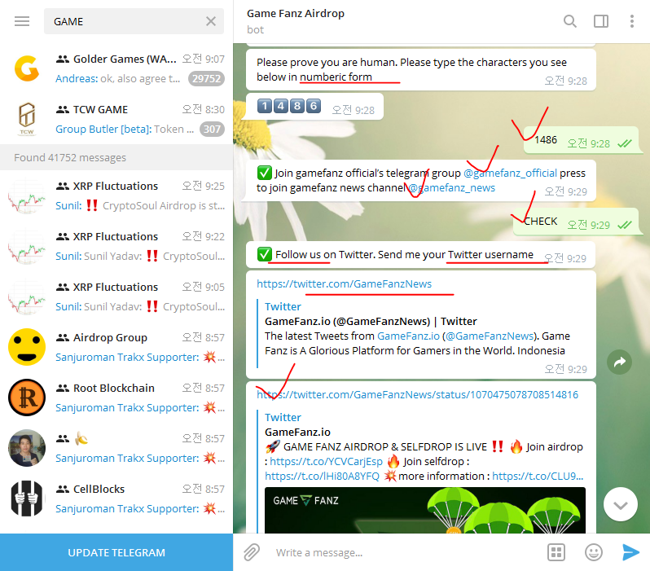650x571 pixels.
Task: Select the XRP Fluctuations 9:22 message result
Action: pos(116,246)
